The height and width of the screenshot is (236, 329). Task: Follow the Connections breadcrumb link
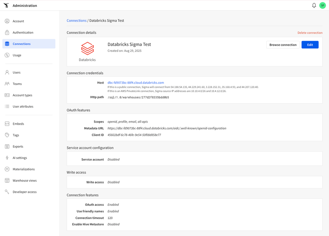tap(77, 20)
